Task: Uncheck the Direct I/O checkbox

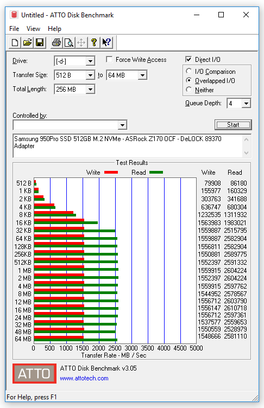Action: coord(188,60)
